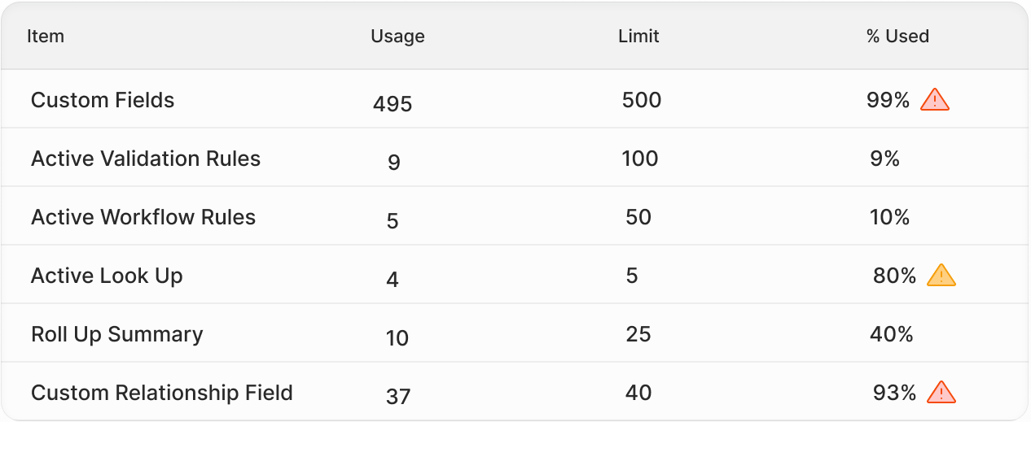Screen dimensions: 1031x474
Task: Click the 500 limit value
Action: (x=642, y=100)
